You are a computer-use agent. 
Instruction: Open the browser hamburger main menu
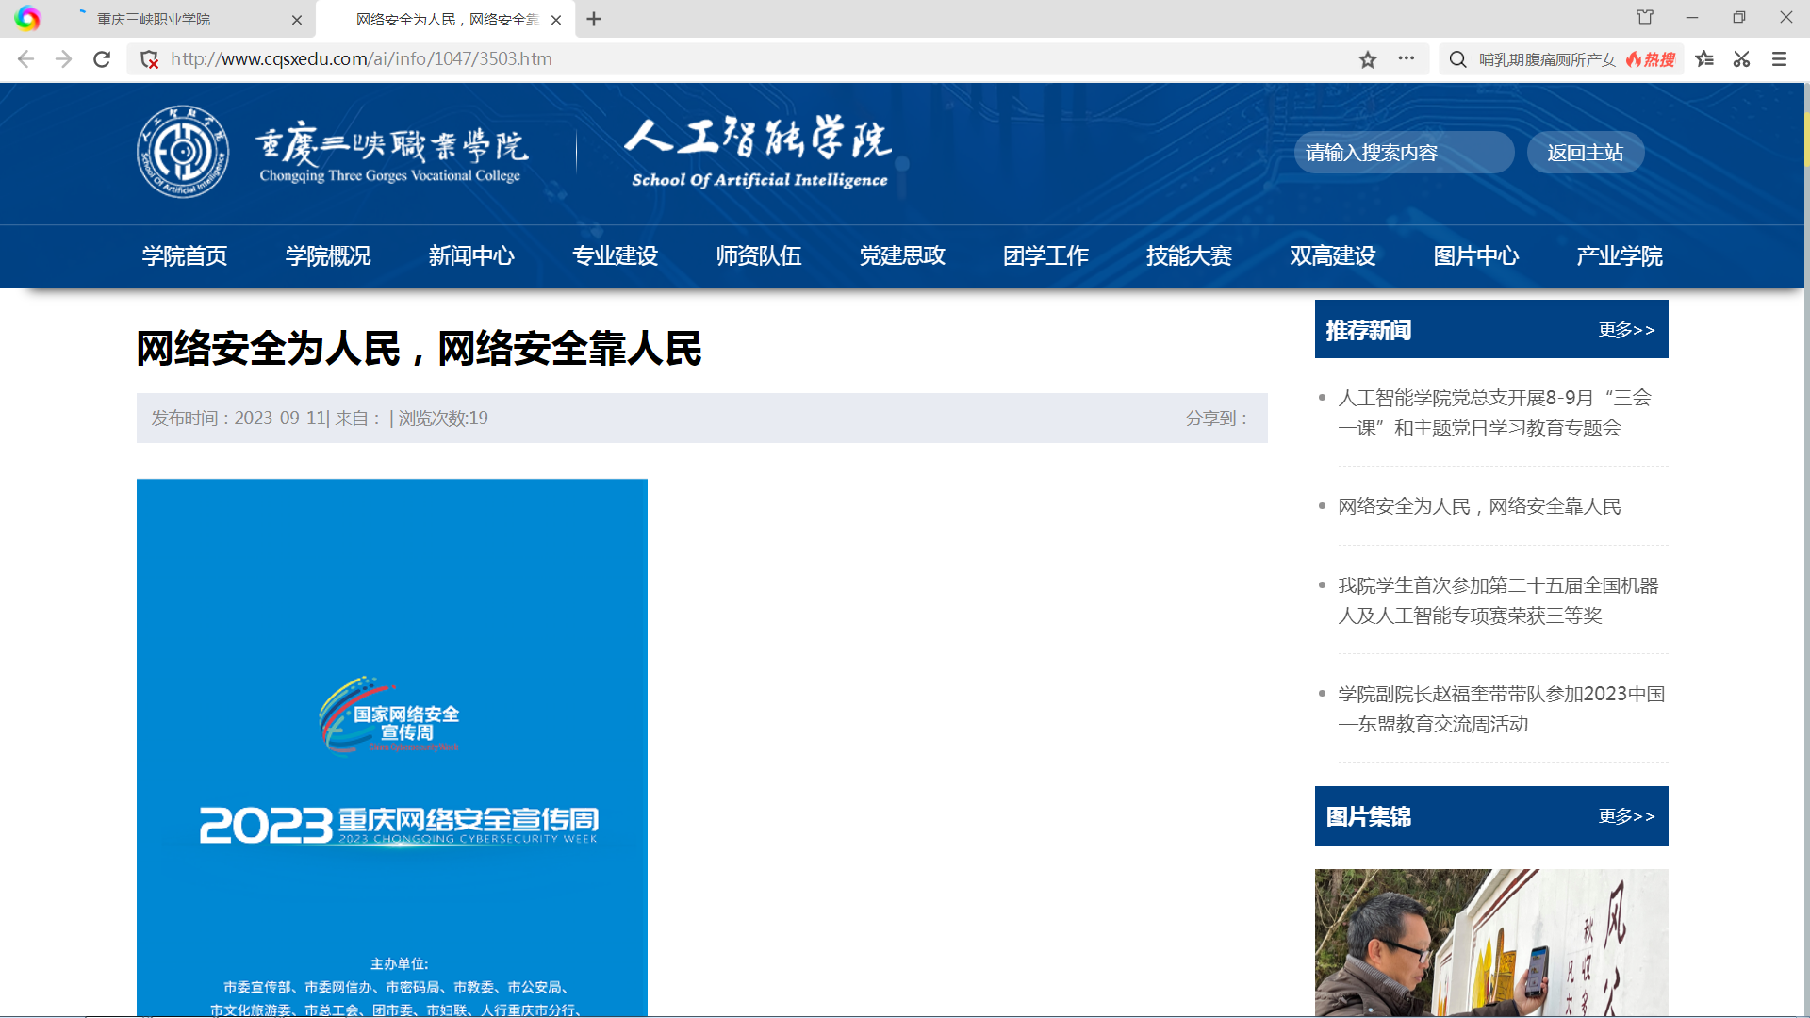click(x=1779, y=59)
